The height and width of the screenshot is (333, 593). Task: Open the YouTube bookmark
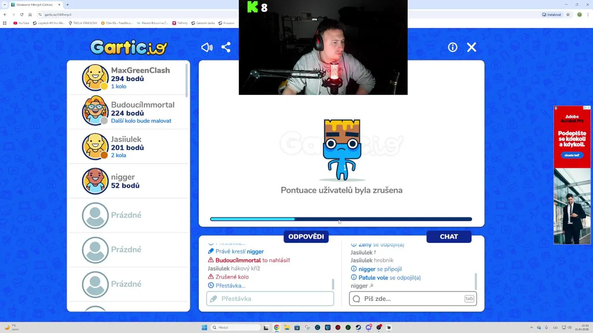coord(21,23)
